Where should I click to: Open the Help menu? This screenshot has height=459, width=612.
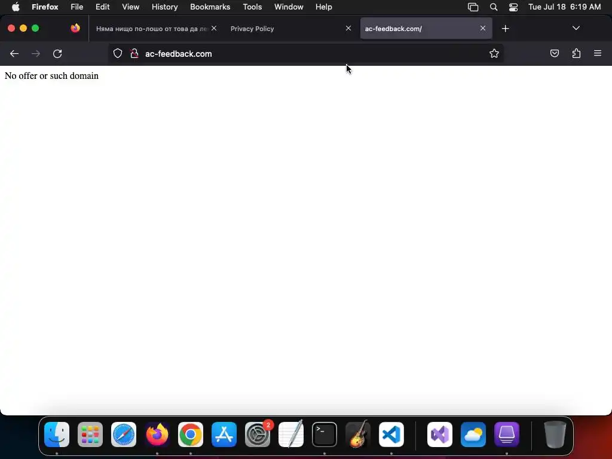coord(323,7)
